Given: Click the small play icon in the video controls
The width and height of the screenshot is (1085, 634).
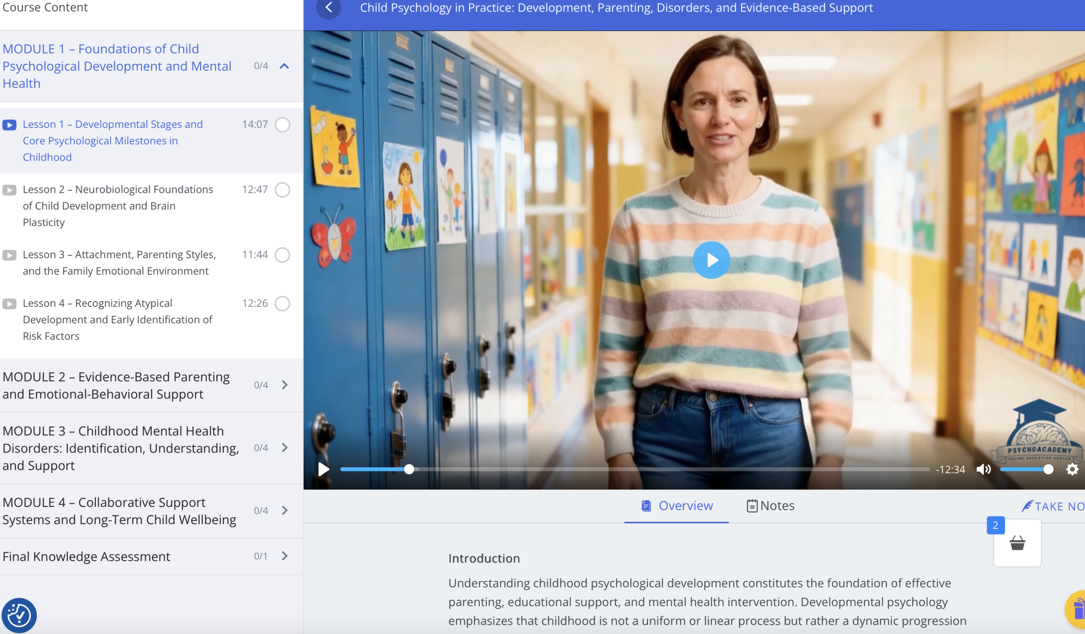Looking at the screenshot, I should [323, 469].
